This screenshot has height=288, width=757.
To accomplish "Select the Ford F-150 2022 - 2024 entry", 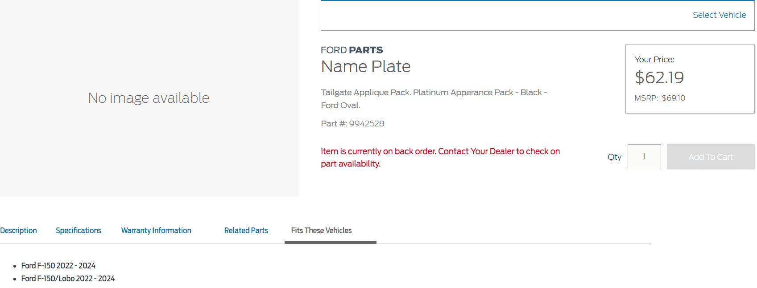I will (58, 266).
